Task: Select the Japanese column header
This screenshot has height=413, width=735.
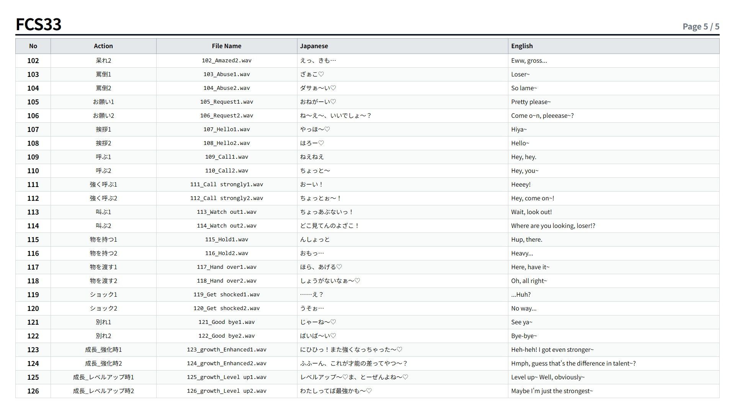Action: coord(403,46)
